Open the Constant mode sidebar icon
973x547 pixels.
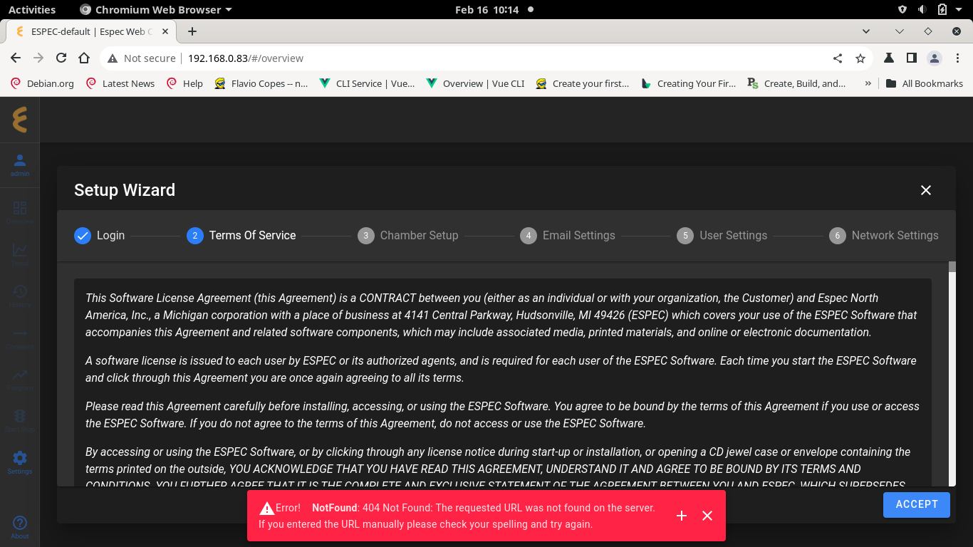(20, 338)
